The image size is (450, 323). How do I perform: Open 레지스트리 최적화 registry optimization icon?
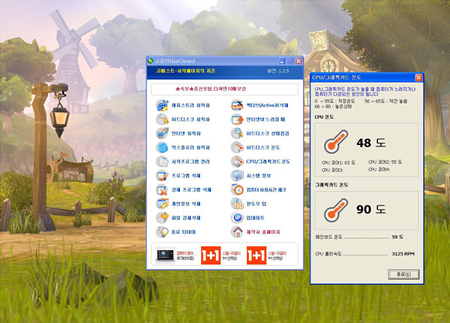coord(163,105)
